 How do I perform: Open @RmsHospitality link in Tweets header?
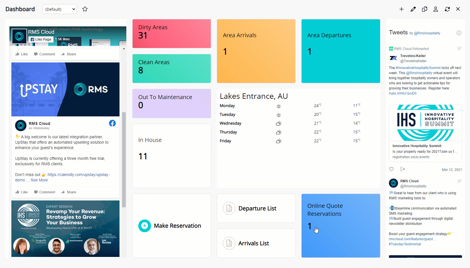coord(427,33)
